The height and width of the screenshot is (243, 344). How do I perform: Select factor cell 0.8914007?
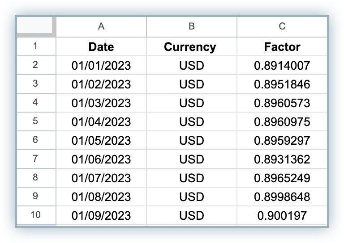pos(282,65)
